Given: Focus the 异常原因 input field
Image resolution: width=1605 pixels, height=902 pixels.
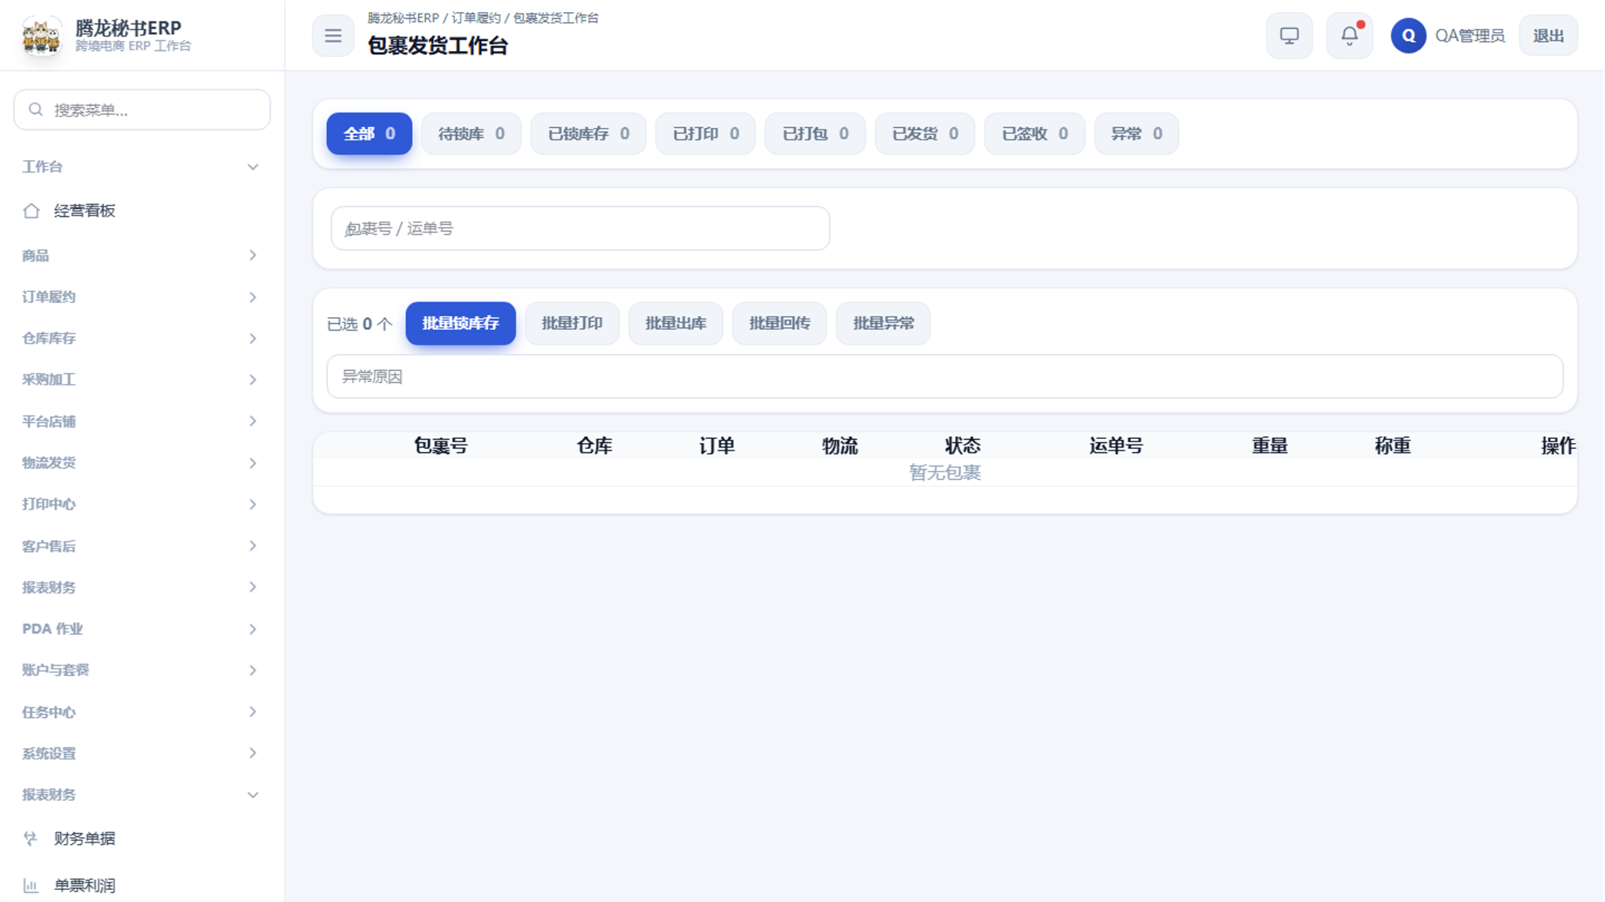Looking at the screenshot, I should coord(945,376).
